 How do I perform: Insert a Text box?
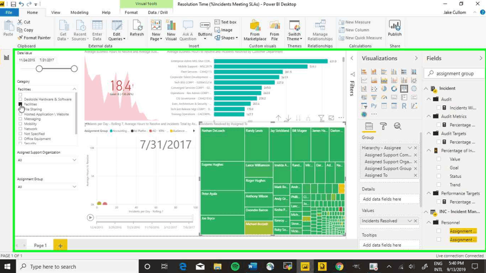click(226, 22)
